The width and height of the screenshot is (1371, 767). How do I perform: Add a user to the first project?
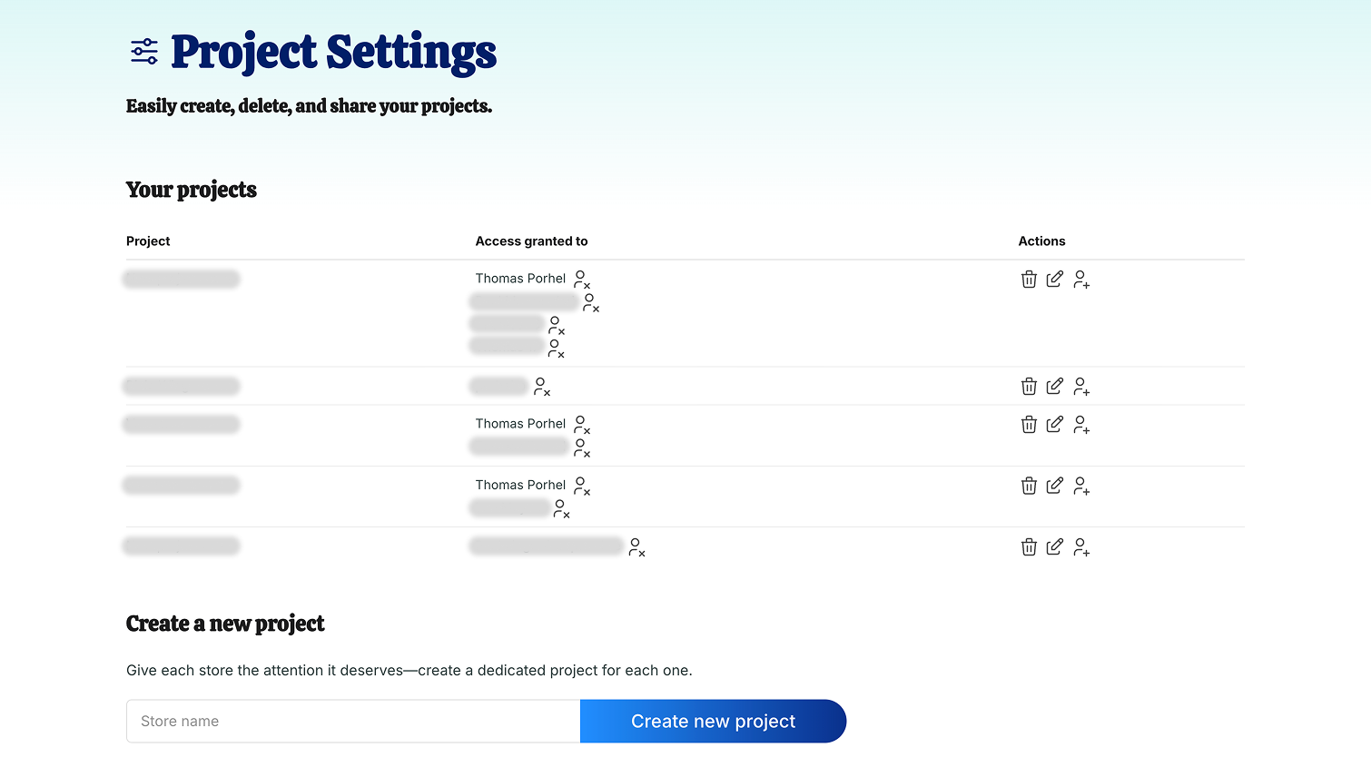tap(1081, 280)
